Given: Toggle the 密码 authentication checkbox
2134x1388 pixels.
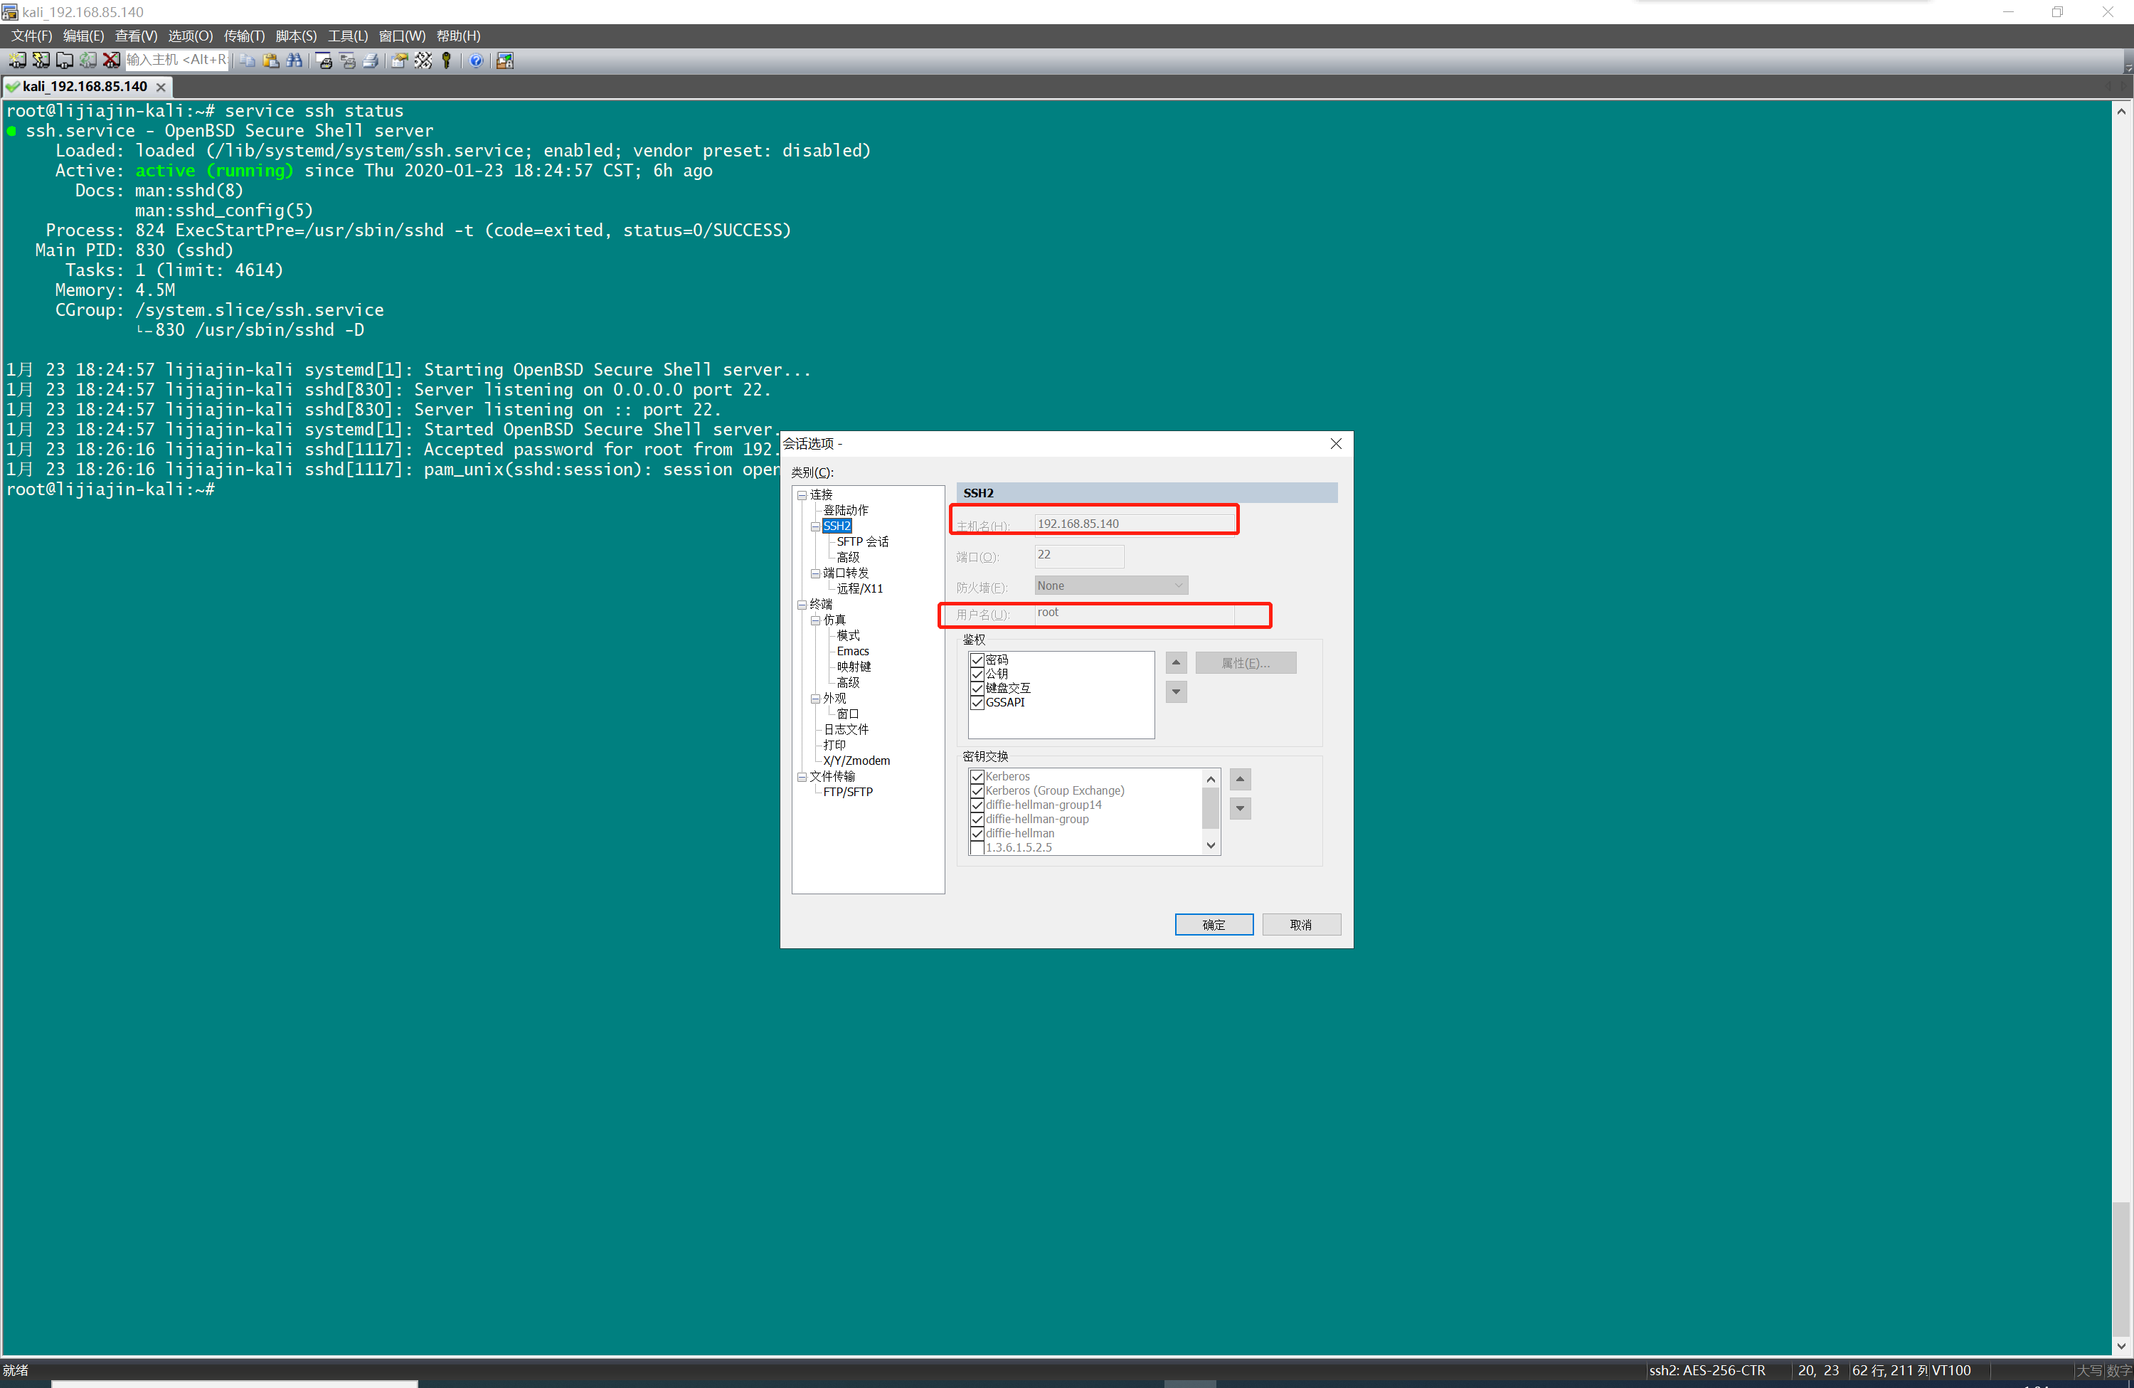Looking at the screenshot, I should pos(977,660).
